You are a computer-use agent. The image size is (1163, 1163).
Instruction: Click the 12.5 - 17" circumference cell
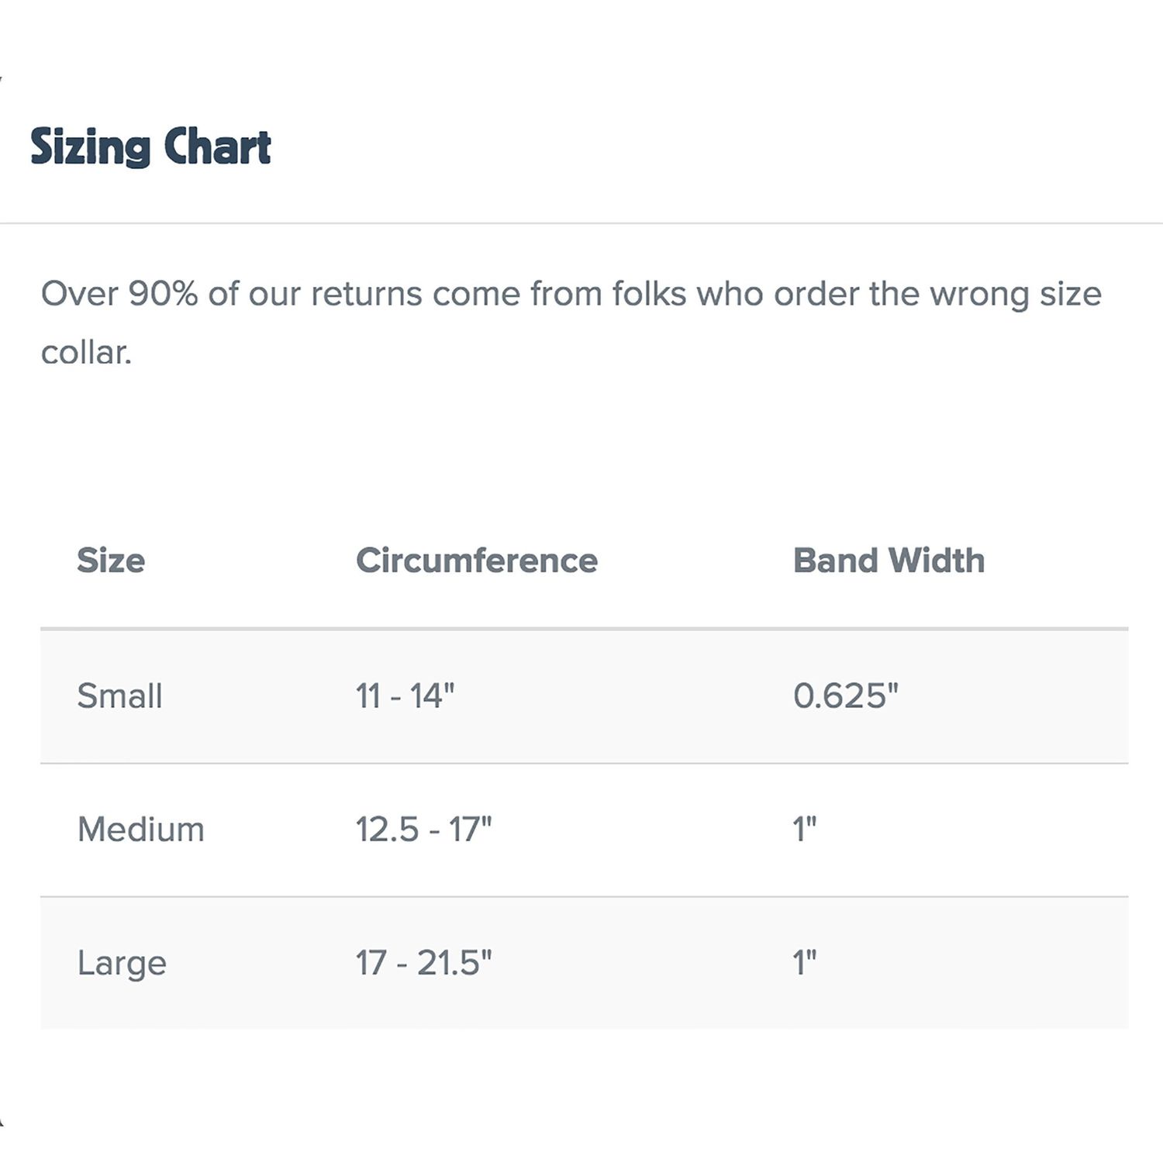(424, 830)
